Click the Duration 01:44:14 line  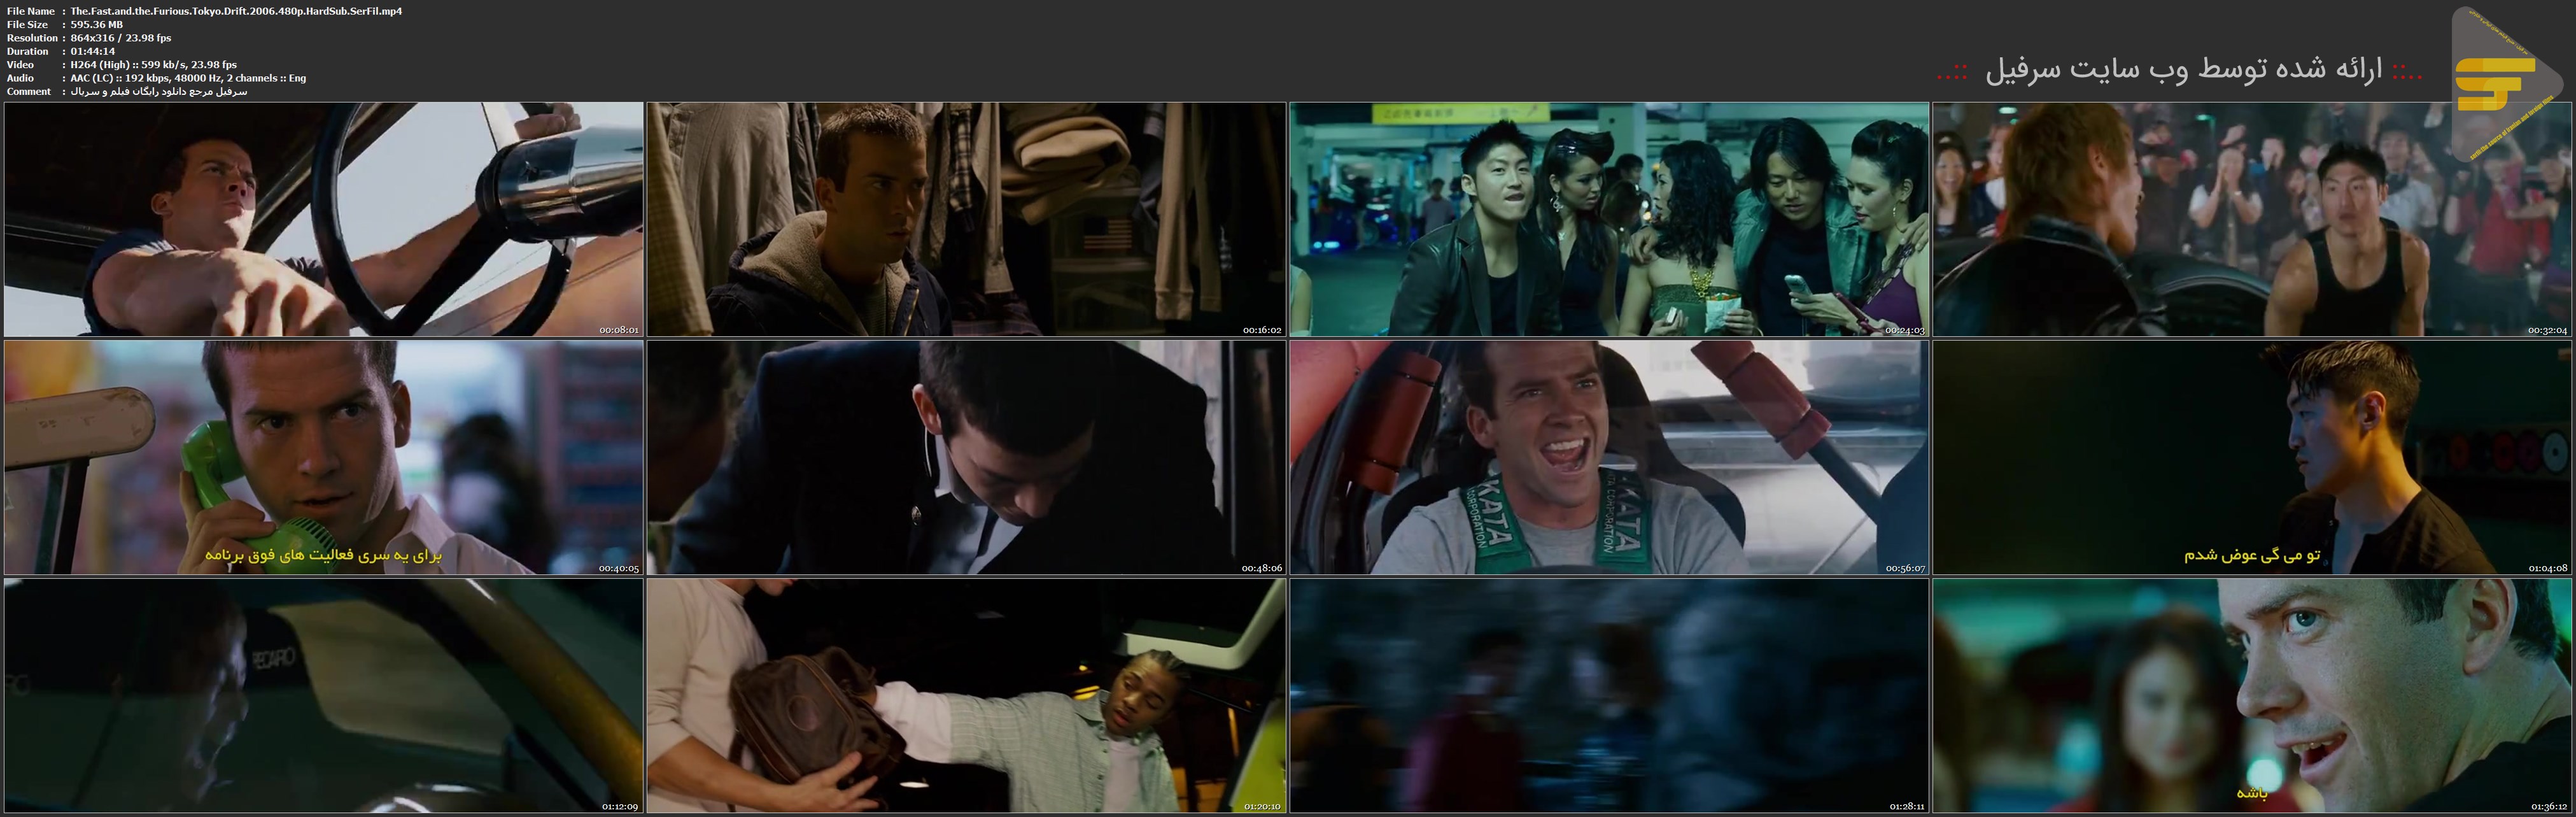(x=92, y=51)
